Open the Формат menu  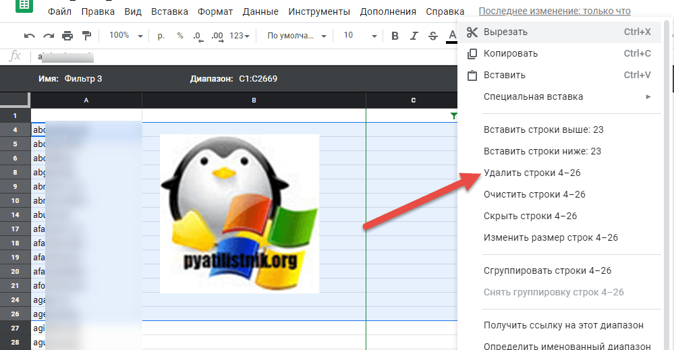(215, 11)
